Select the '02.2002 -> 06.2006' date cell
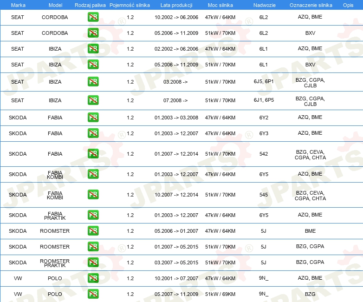363x302 pixels. 176,49
